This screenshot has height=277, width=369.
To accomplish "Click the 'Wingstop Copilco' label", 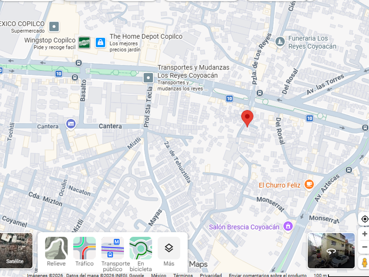I will coord(50,40).
